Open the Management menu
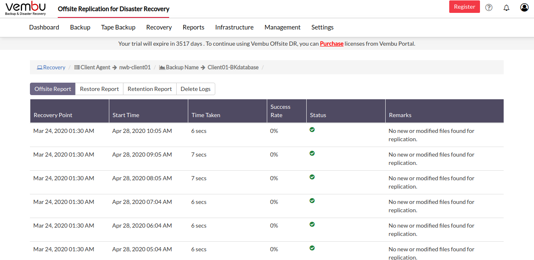The image size is (534, 260). click(x=283, y=27)
